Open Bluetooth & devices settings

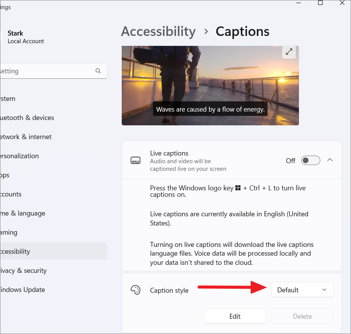[x=53, y=118]
